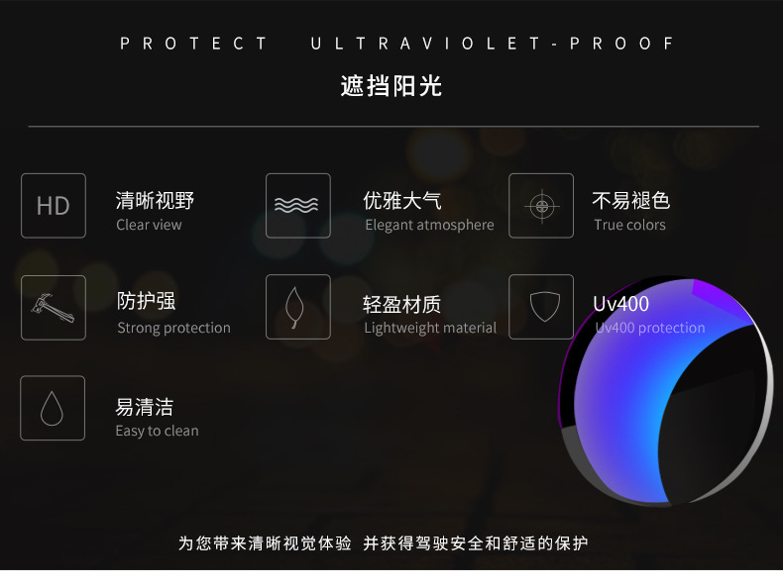Click the Elegant atmosphere subtitle
Image resolution: width=783 pixels, height=588 pixels.
[429, 226]
